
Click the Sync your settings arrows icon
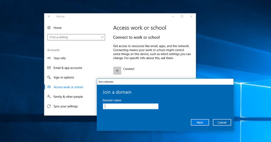[49, 106]
